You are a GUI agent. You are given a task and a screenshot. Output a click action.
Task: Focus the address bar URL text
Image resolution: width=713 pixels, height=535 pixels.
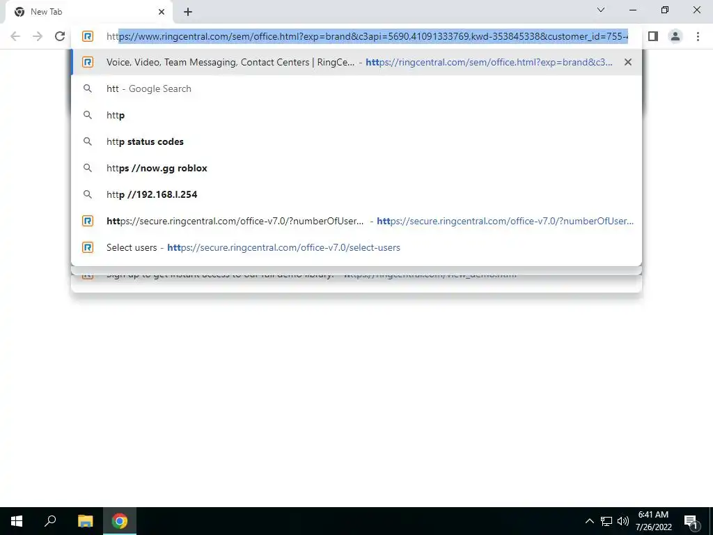(x=367, y=36)
